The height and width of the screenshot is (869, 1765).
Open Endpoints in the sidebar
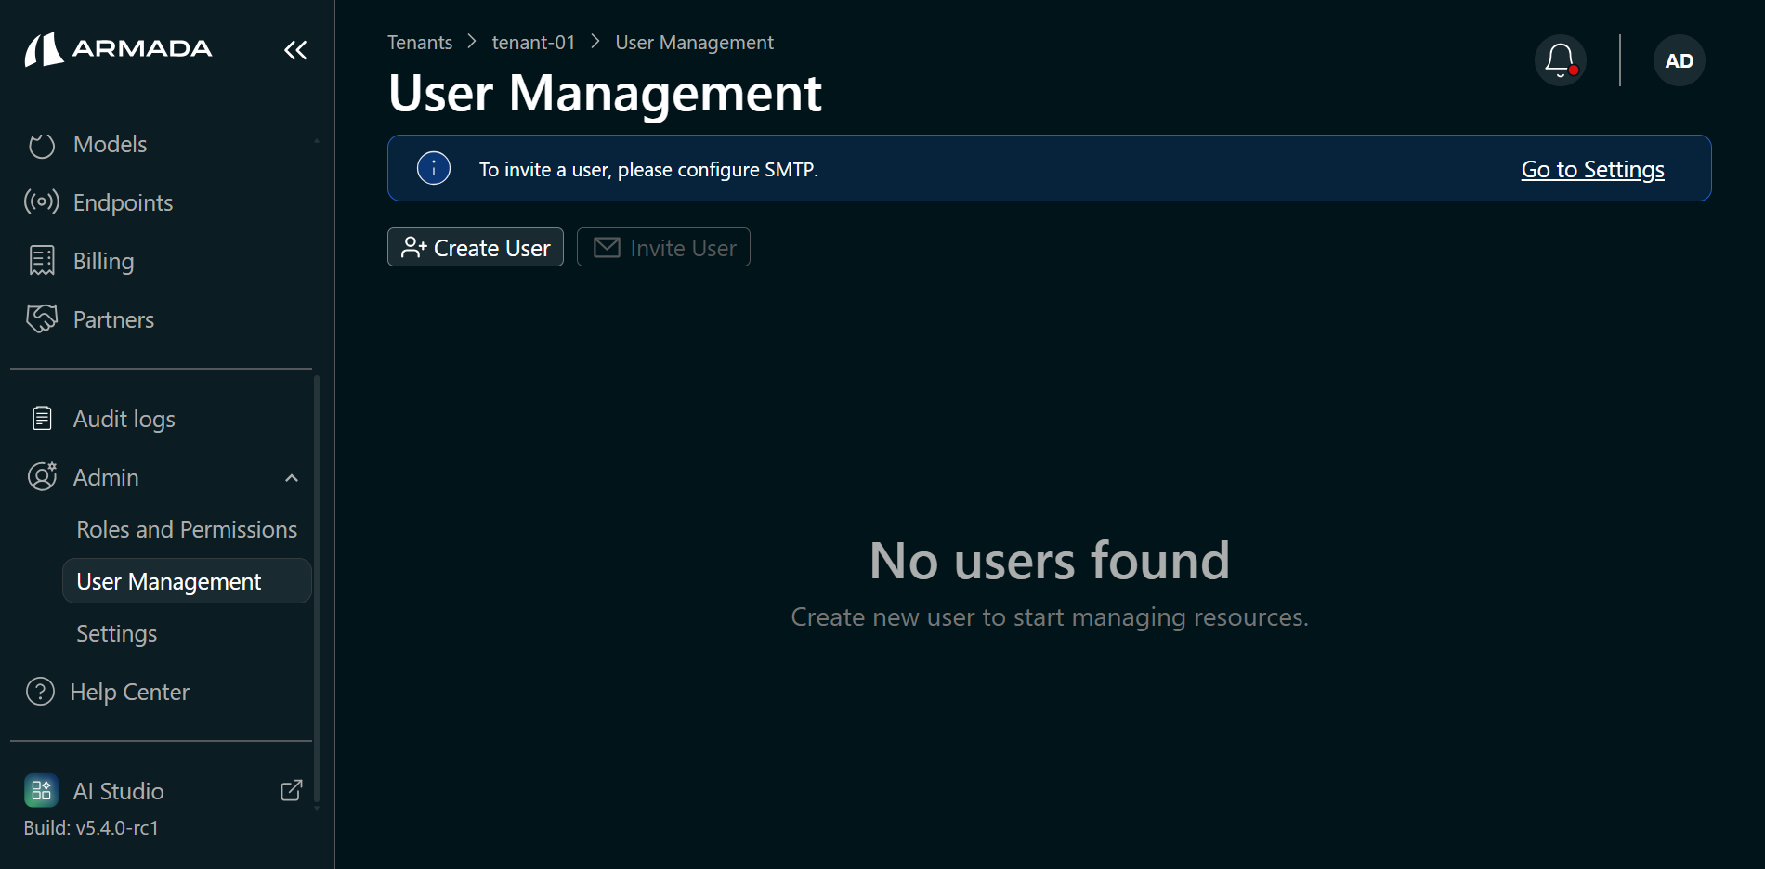coord(123,202)
